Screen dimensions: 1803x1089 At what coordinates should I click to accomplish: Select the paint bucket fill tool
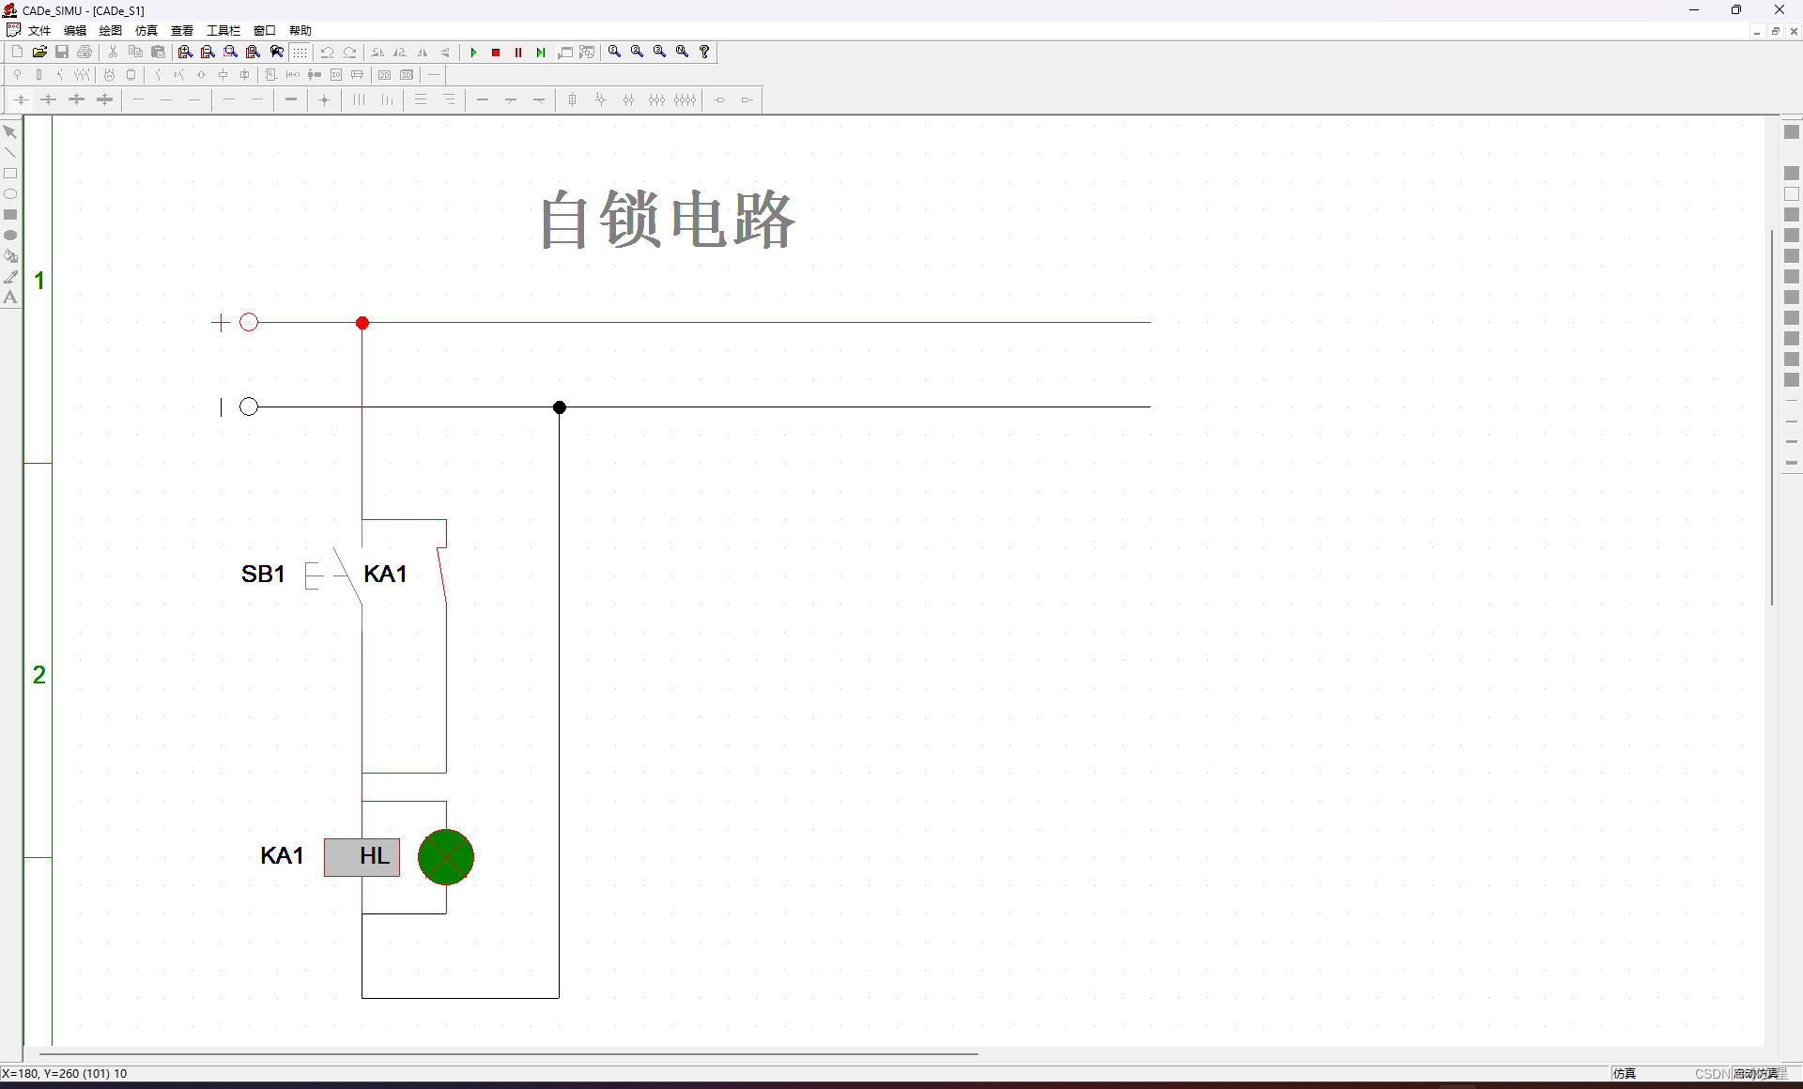pos(10,256)
